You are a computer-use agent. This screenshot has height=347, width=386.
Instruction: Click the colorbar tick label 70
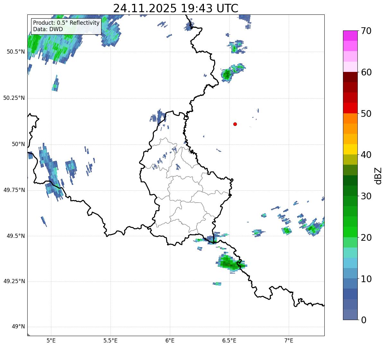point(366,31)
